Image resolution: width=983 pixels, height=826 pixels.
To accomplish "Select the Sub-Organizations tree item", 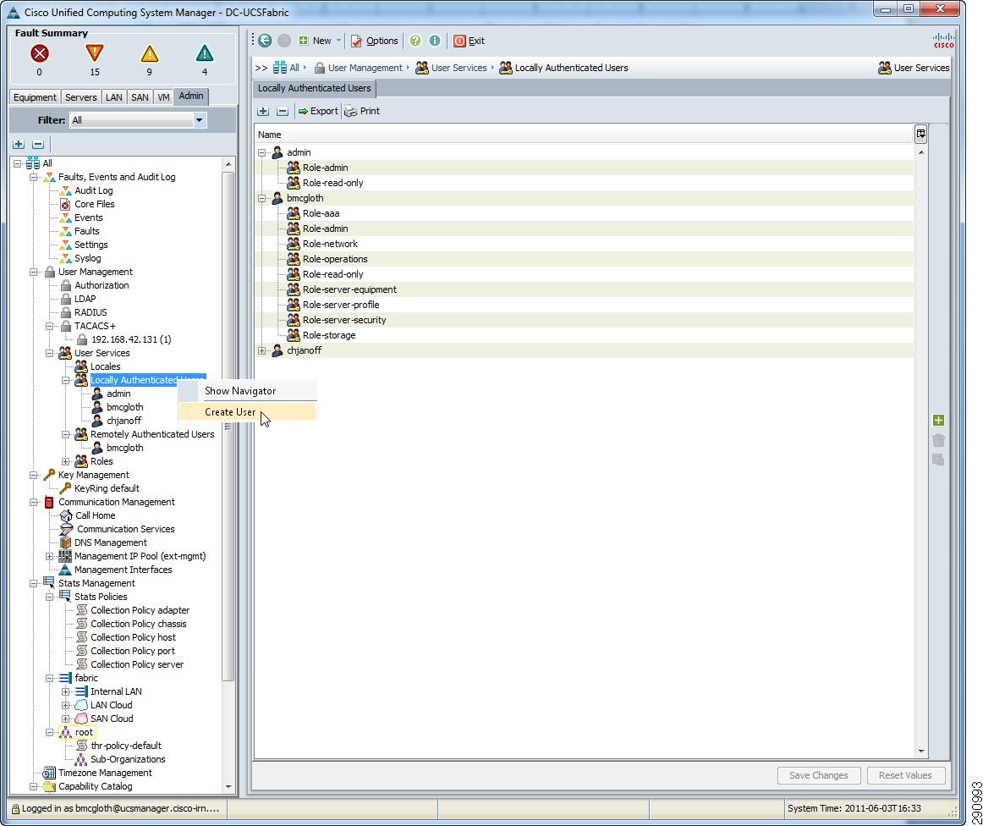I will 128,759.
